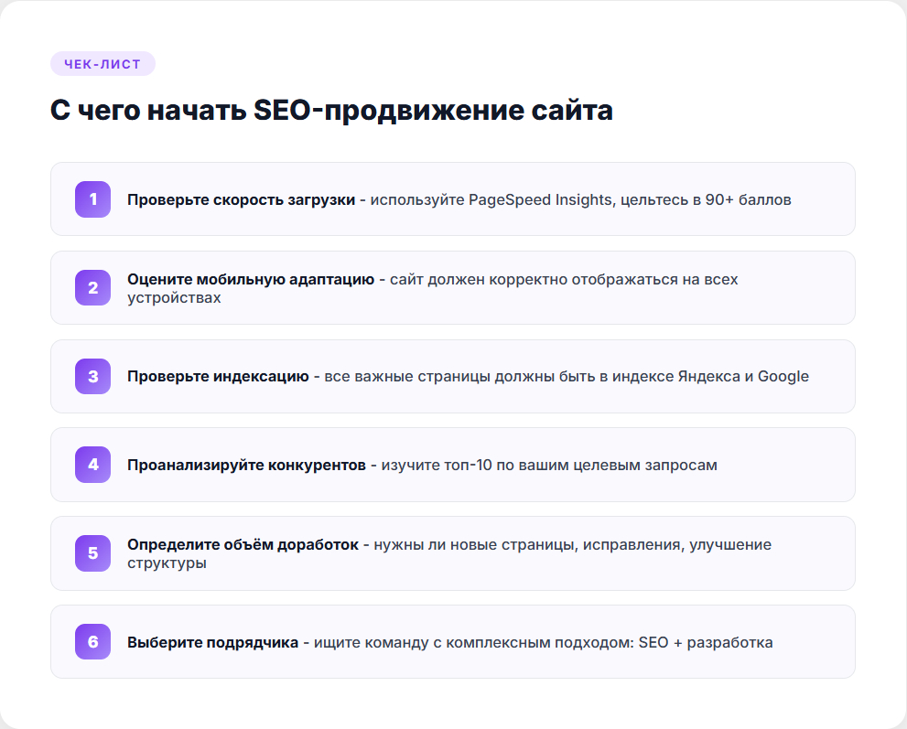The height and width of the screenshot is (729, 907).
Task: Select the checklist item 'Проверьте индексацию'
Action: tap(453, 376)
